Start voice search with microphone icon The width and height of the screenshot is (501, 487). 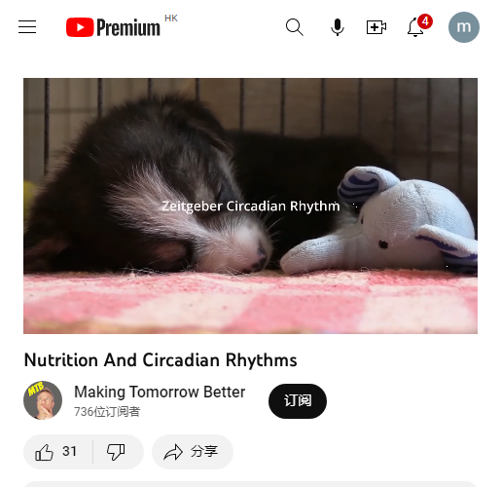pyautogui.click(x=338, y=27)
